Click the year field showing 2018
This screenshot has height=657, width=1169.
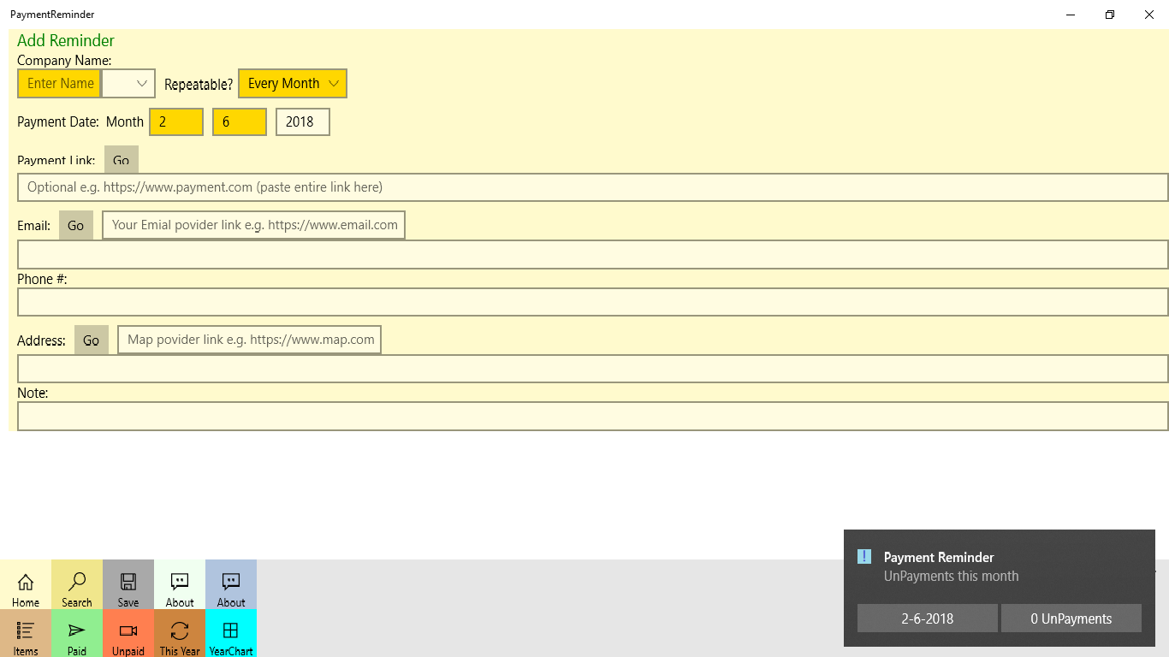pos(303,121)
